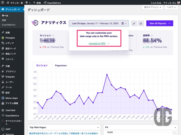Viewport: 181px width, 135px height.
Task: Click the Meow Apps cat icon
Action: point(3,98)
